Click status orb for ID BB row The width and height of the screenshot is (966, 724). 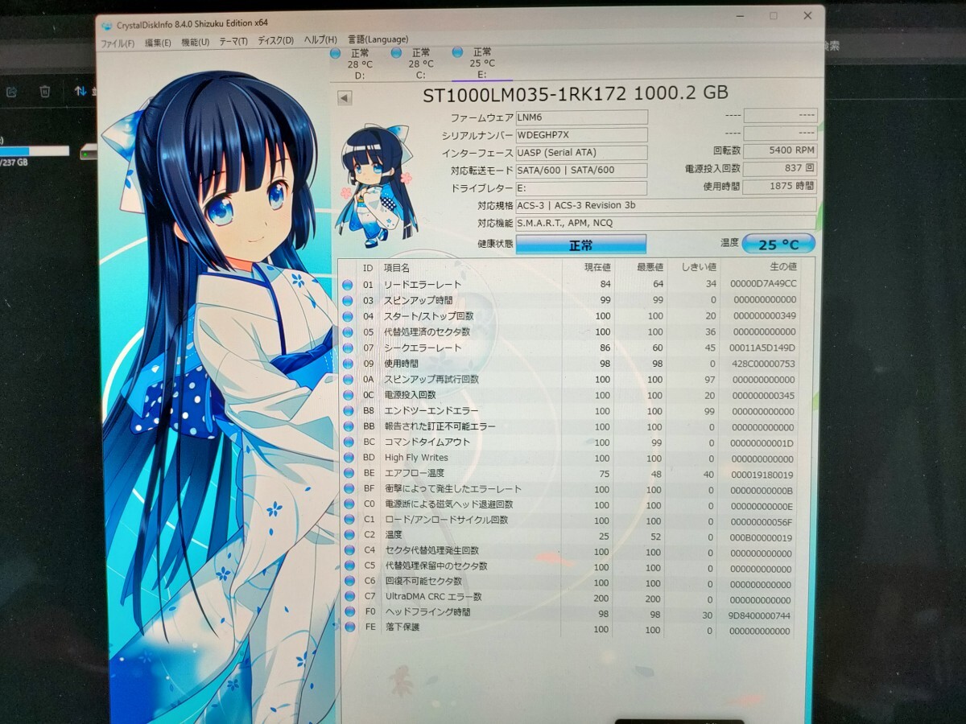[x=348, y=427]
